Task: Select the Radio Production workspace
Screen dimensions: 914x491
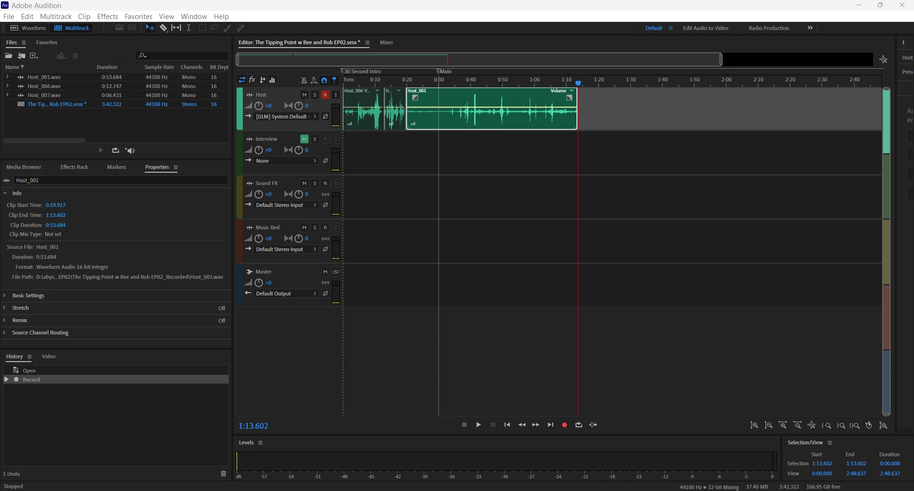Action: click(x=769, y=28)
